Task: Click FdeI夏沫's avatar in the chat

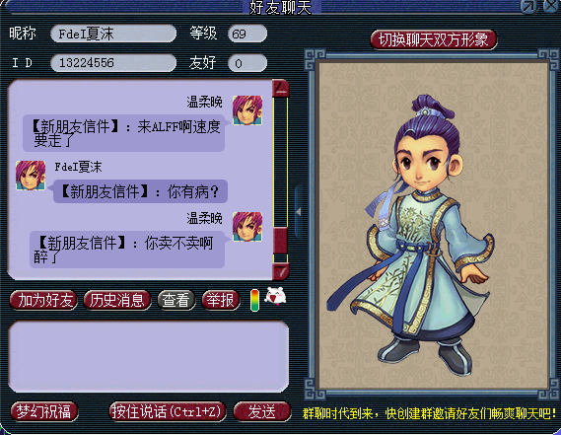Action: 31,175
